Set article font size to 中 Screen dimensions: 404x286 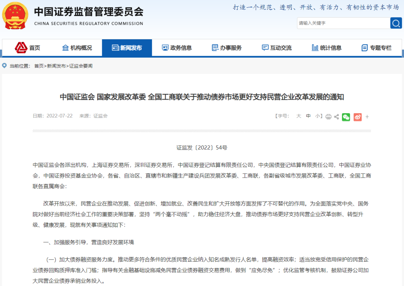point(308,116)
